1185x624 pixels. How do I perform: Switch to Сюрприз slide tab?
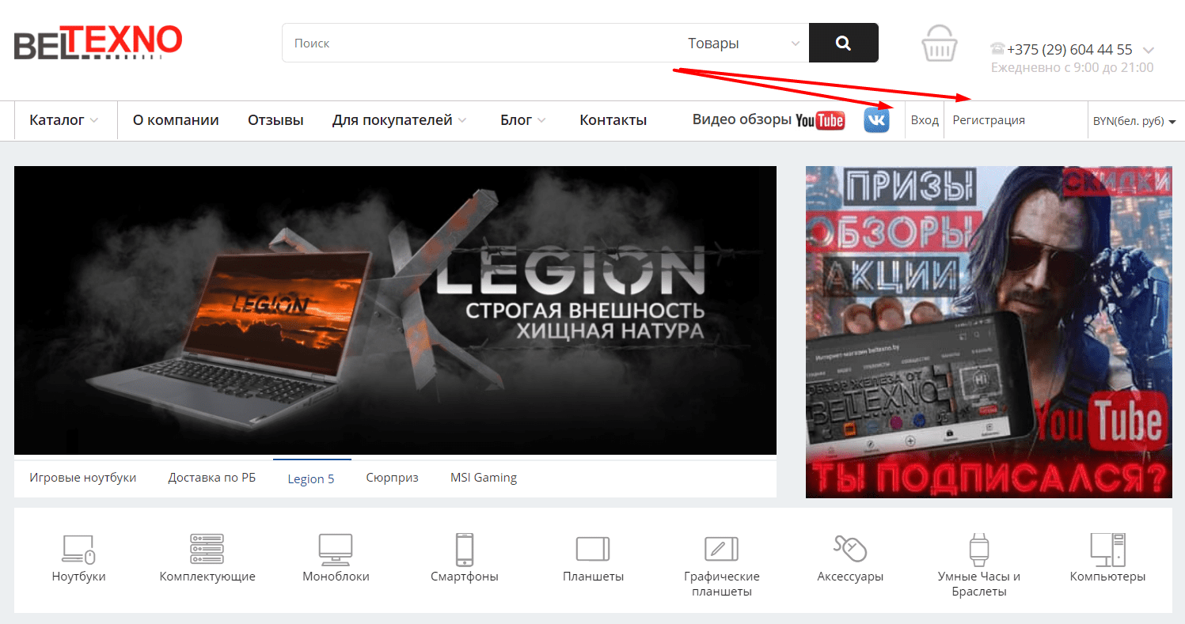point(393,478)
